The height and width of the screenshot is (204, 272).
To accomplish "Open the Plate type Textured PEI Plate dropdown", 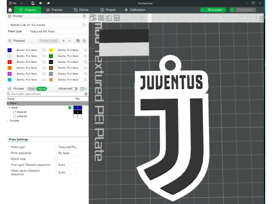I will (x=56, y=32).
